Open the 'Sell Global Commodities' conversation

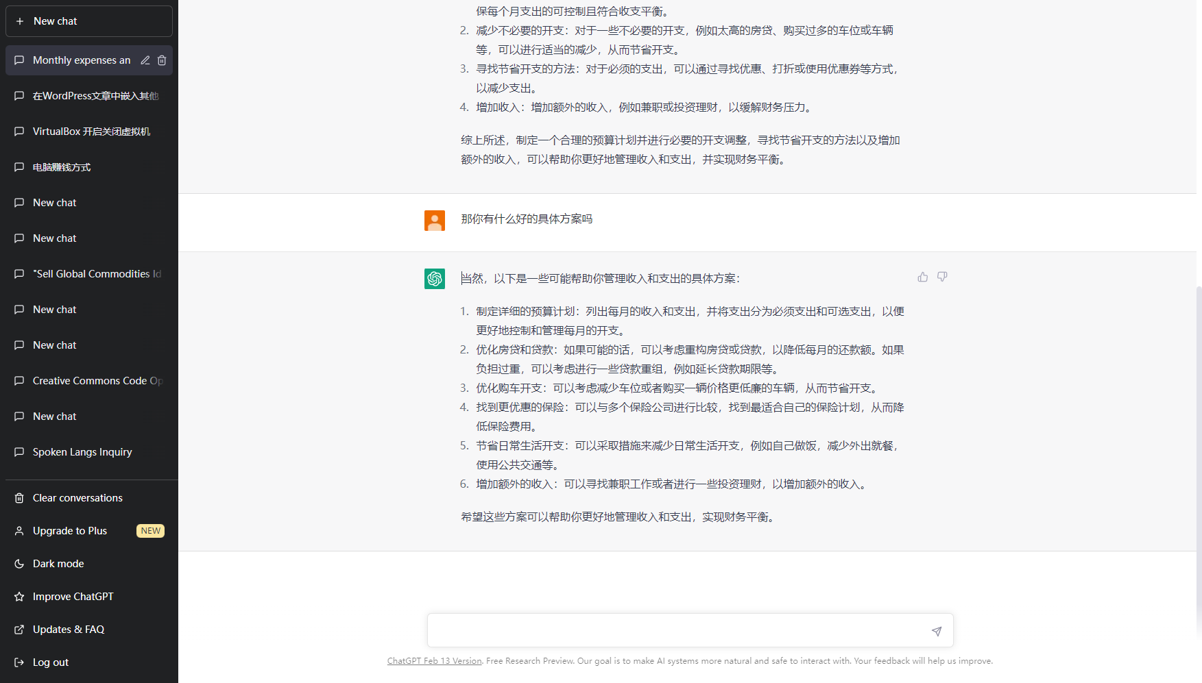click(x=96, y=273)
